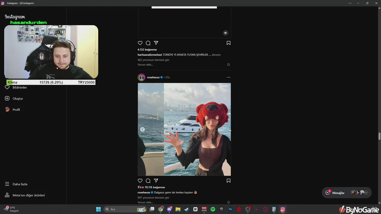The width and height of the screenshot is (381, 214).
Task: Open the roseheuss username in post header
Action: [x=153, y=77]
